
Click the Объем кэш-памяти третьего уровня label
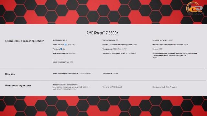click(x=168, y=44)
